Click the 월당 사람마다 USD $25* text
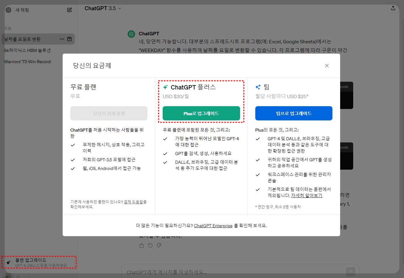 pos(282,96)
